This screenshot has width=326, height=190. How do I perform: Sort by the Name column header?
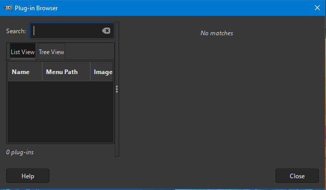click(x=25, y=72)
